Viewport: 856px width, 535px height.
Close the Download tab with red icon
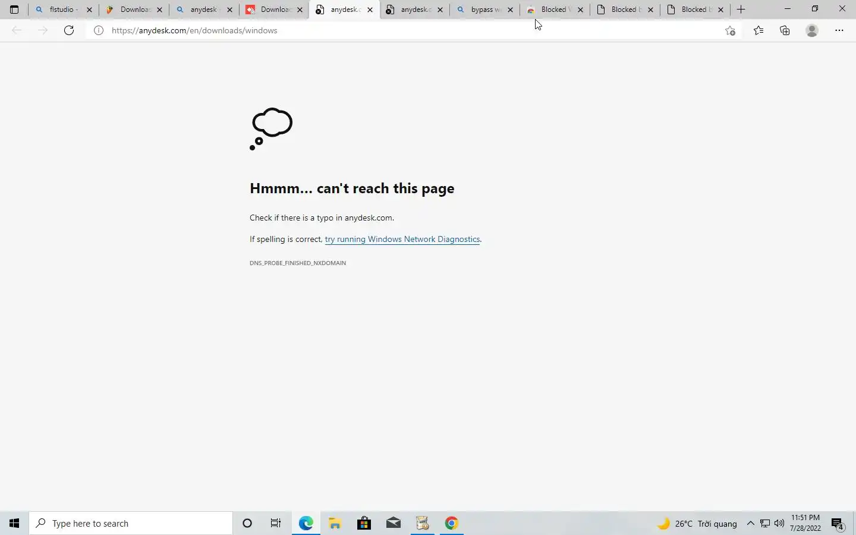click(300, 10)
